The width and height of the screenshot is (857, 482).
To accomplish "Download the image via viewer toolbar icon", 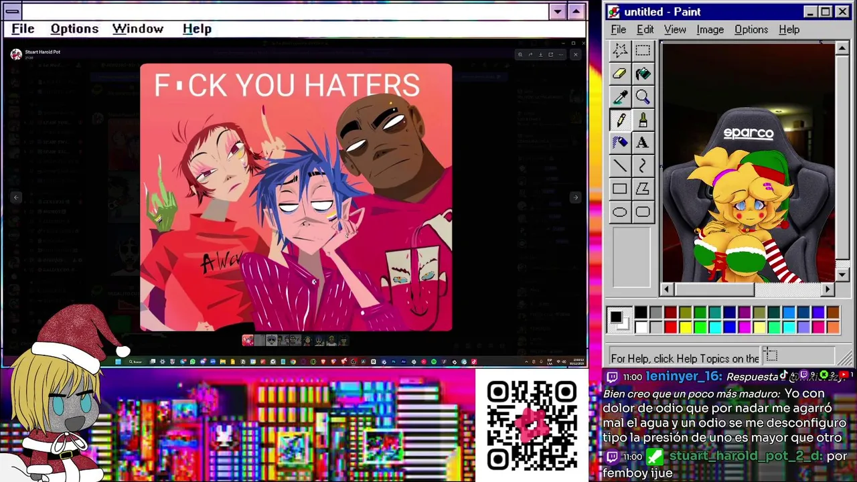I will 541,55.
